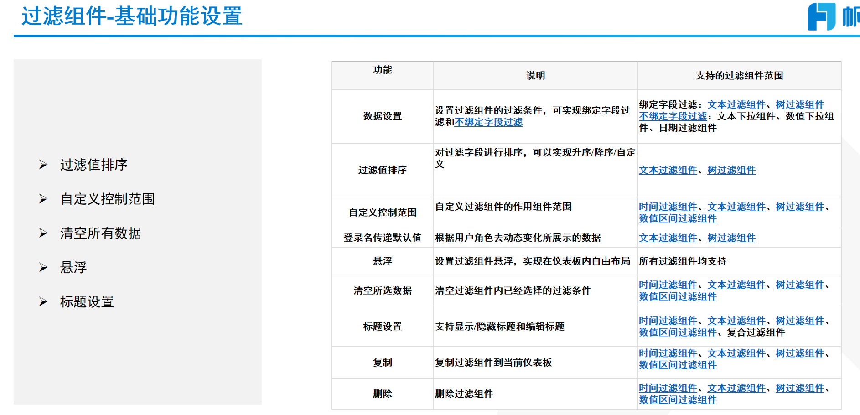Click the 复制 cell in 功能 column
The height and width of the screenshot is (415, 860).
click(383, 363)
